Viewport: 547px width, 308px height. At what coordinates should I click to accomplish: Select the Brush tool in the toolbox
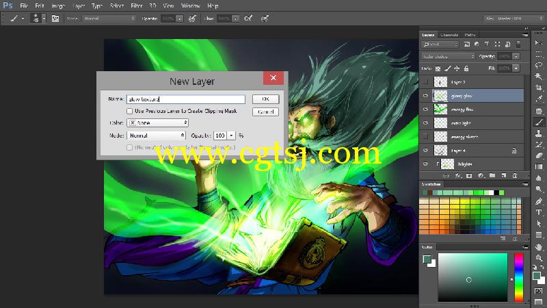tap(539, 123)
